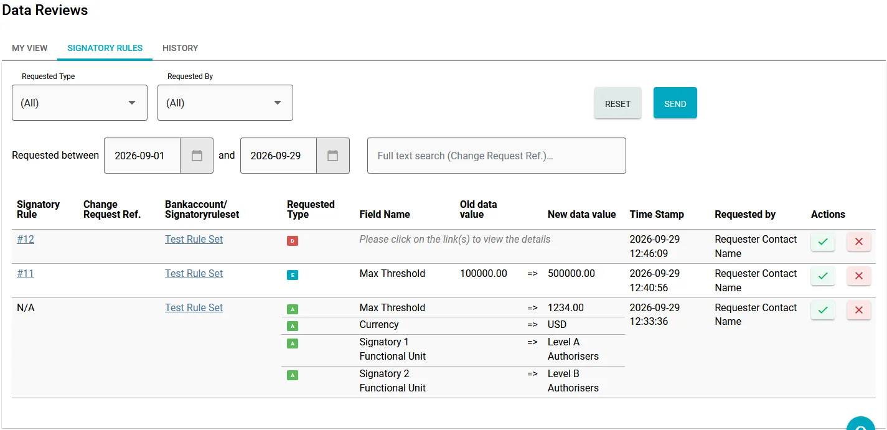Open Test Rule Set link in the N/A row
887x430 pixels.
[194, 308]
